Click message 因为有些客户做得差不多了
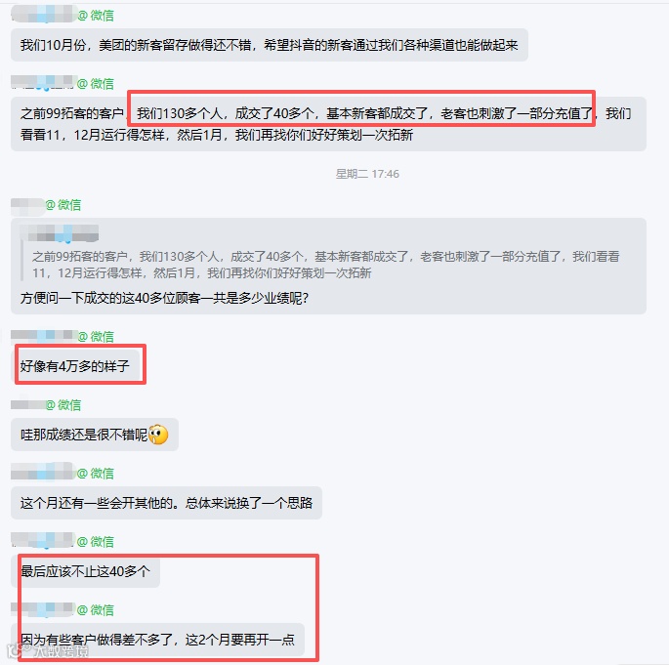 tap(157, 640)
